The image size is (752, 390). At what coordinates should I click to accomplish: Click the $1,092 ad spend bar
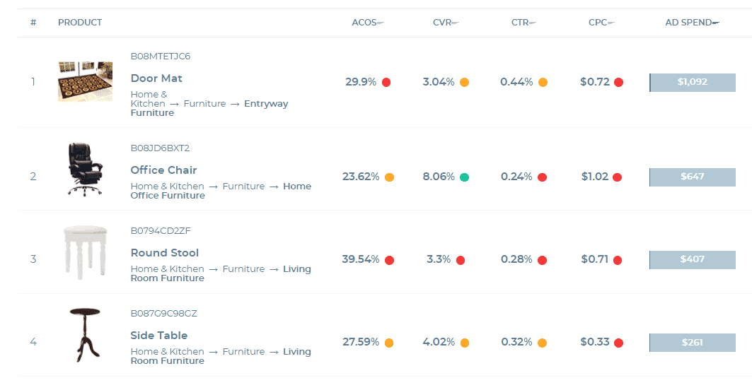692,82
